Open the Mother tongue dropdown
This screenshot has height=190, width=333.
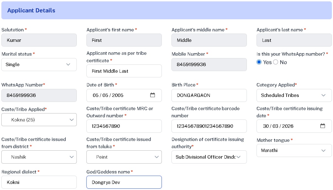pos(294,151)
